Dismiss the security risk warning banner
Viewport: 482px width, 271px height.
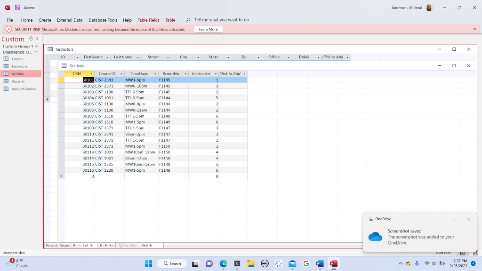point(474,29)
